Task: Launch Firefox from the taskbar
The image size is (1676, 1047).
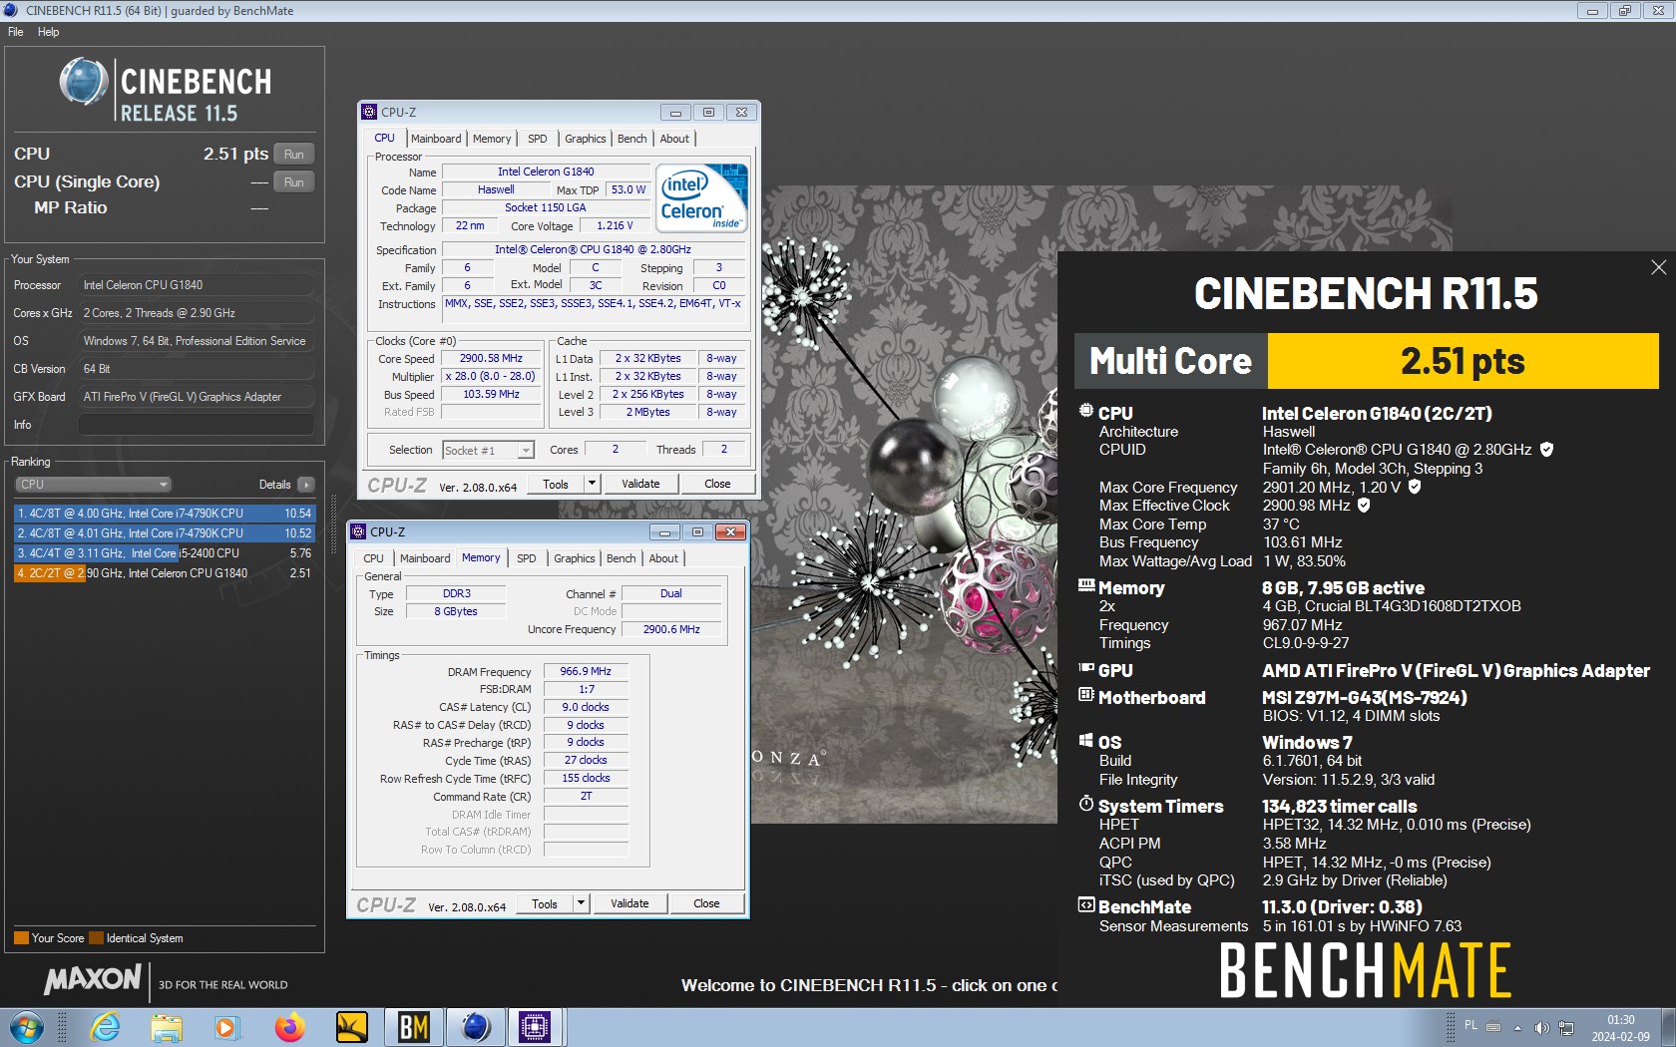Action: pos(289,1027)
